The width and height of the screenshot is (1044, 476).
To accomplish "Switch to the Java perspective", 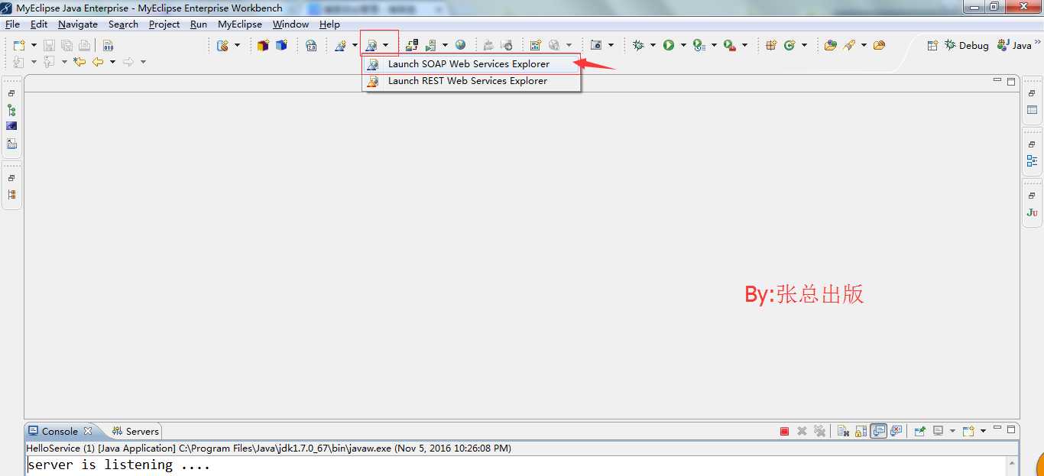I will (1015, 45).
